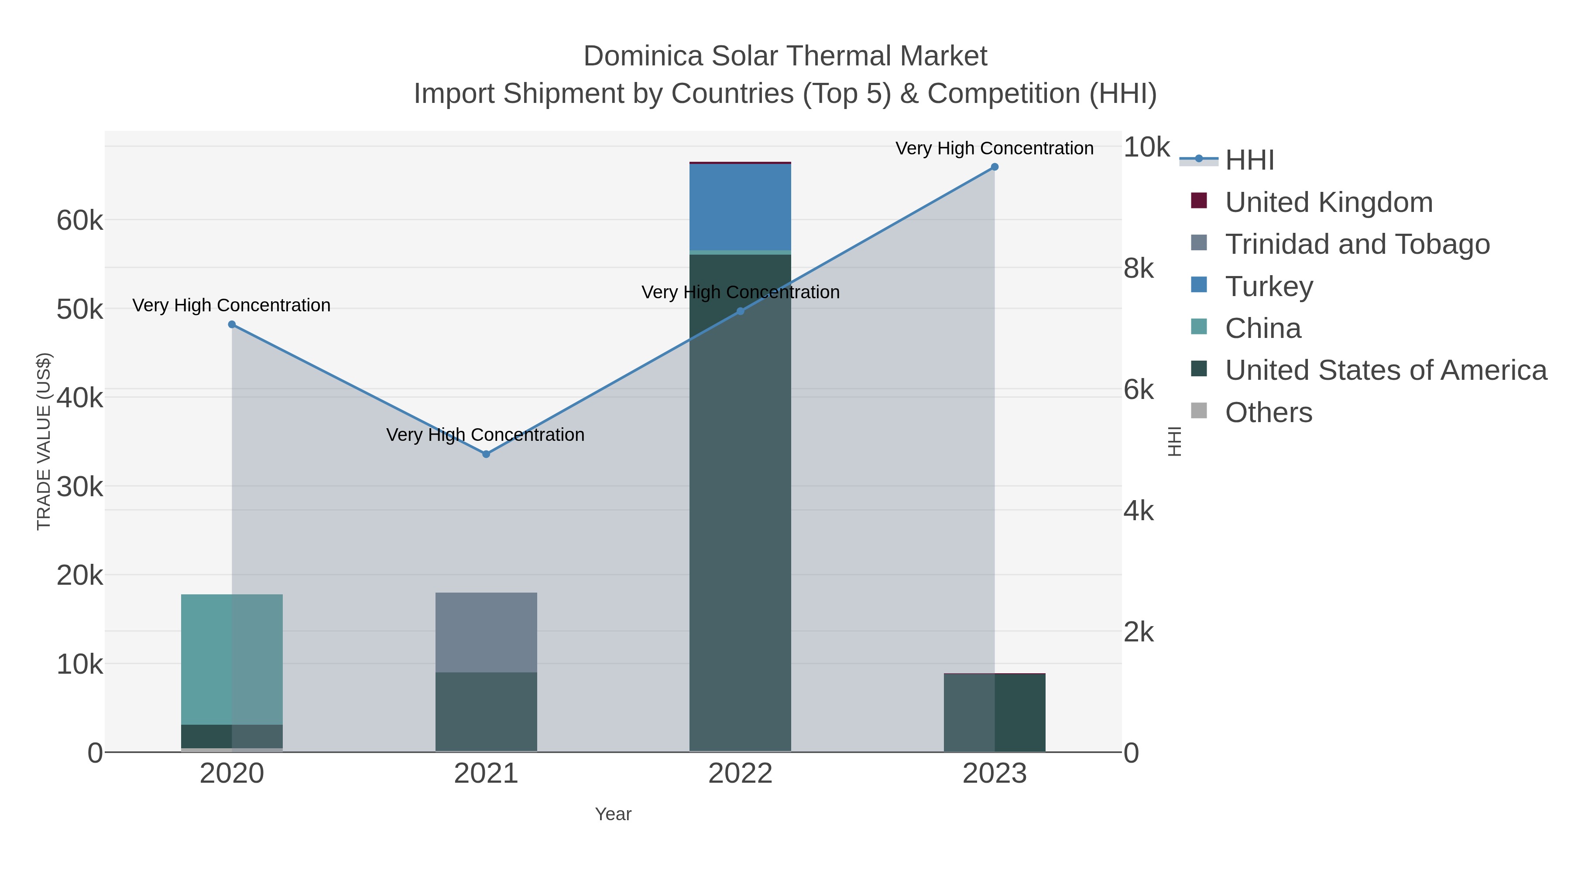Click the 2k HHI axis tick
Image resolution: width=1571 pixels, height=883 pixels.
tap(1139, 632)
